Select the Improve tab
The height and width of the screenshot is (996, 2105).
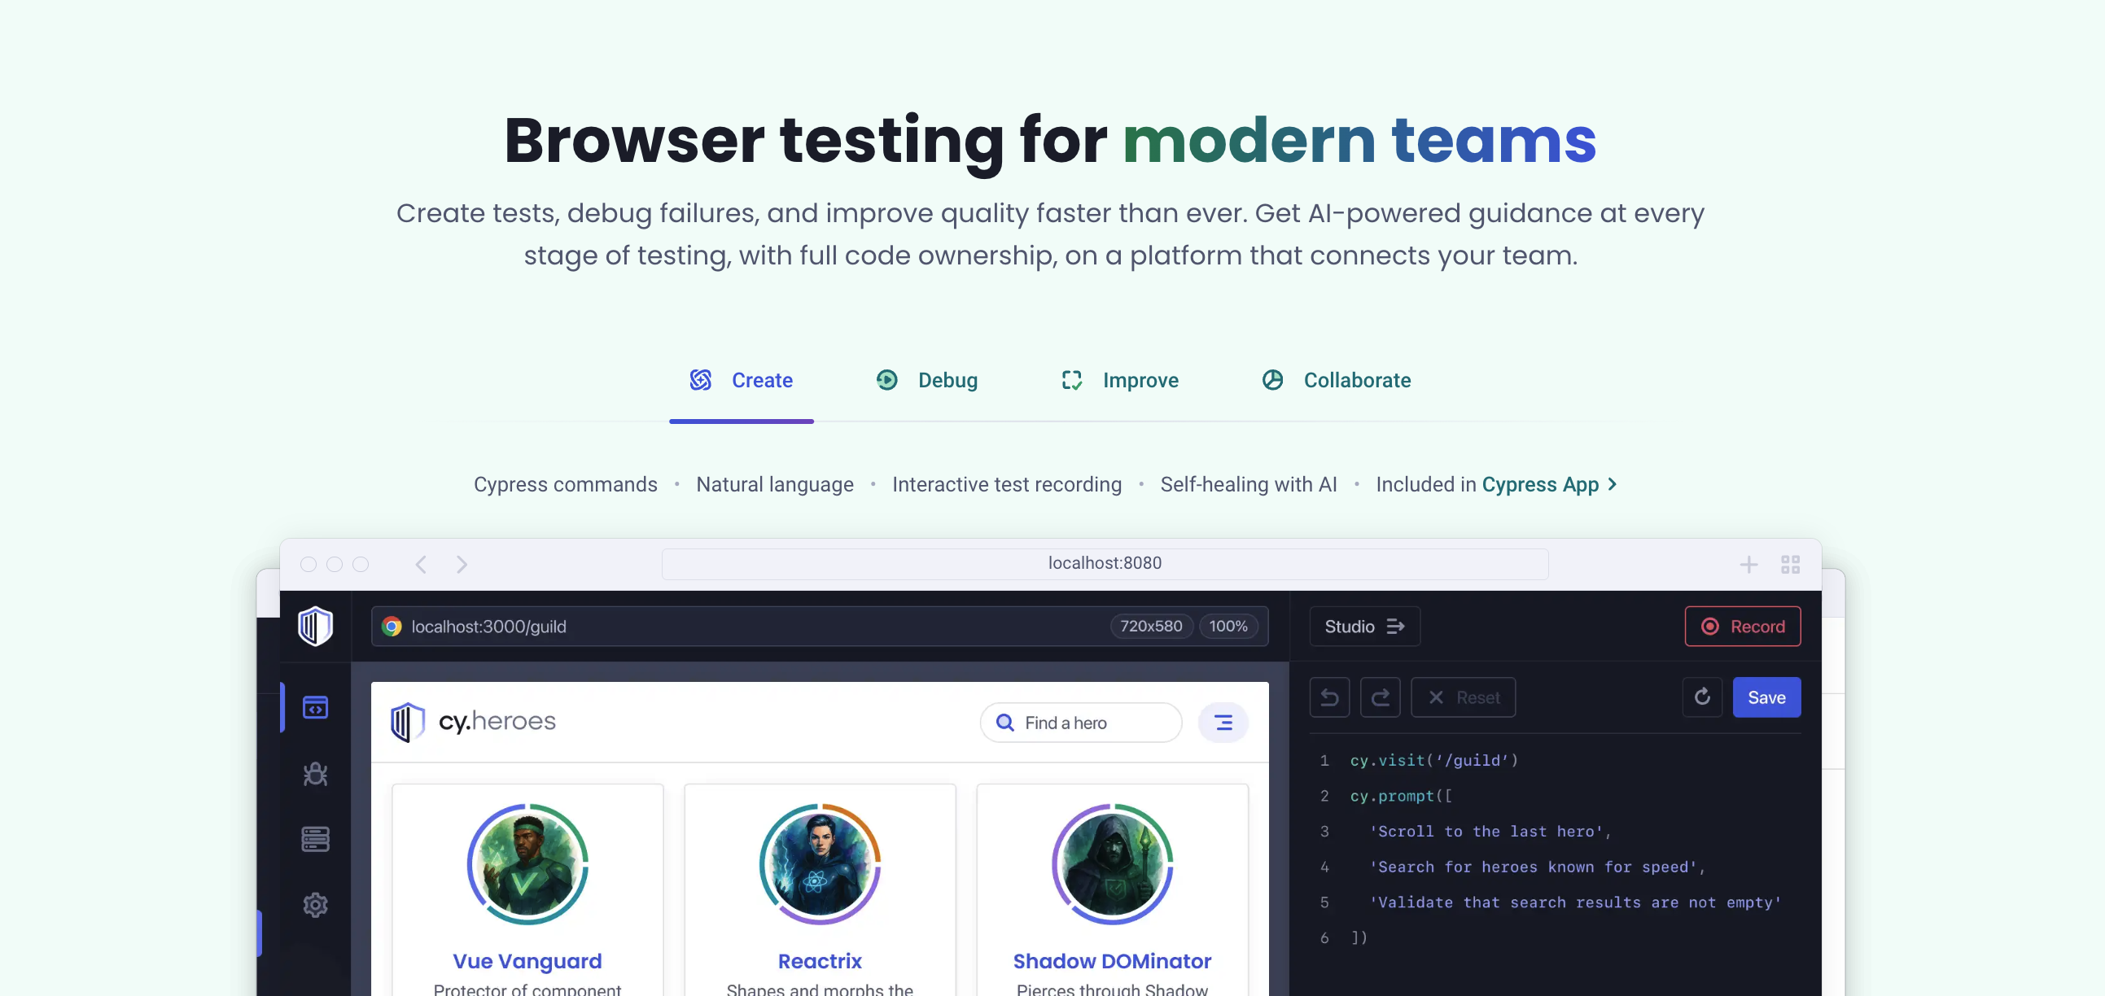pos(1119,380)
